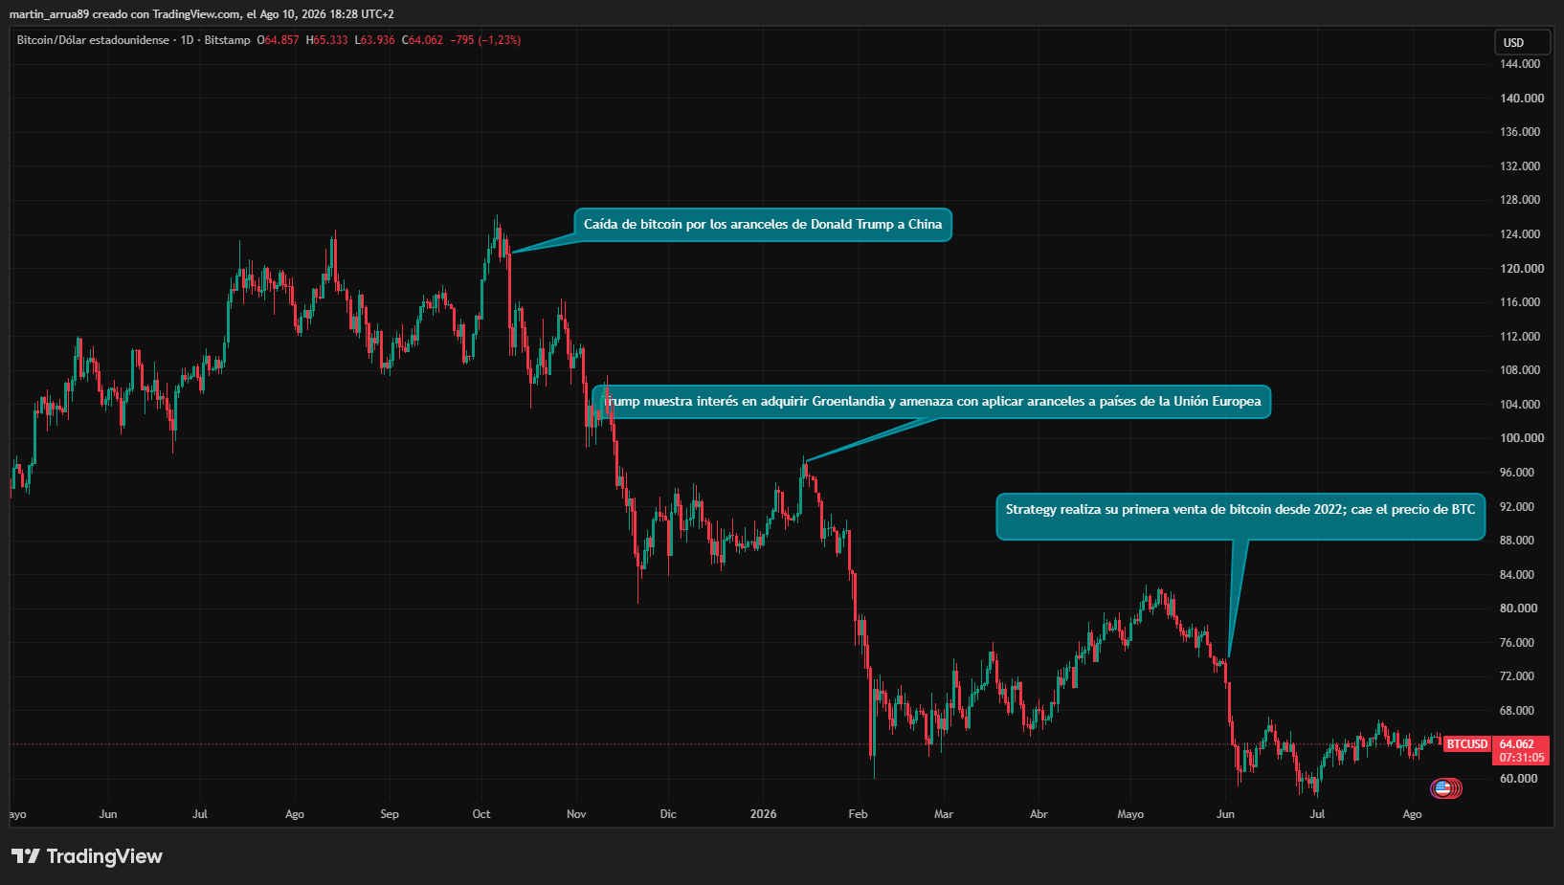Click the 124.000 price axis label
Image resolution: width=1564 pixels, height=885 pixels.
pyautogui.click(x=1521, y=234)
